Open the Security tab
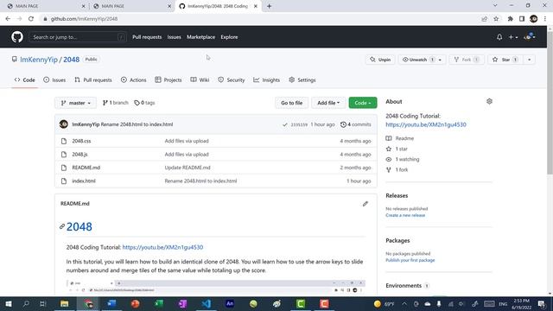 [x=232, y=80]
